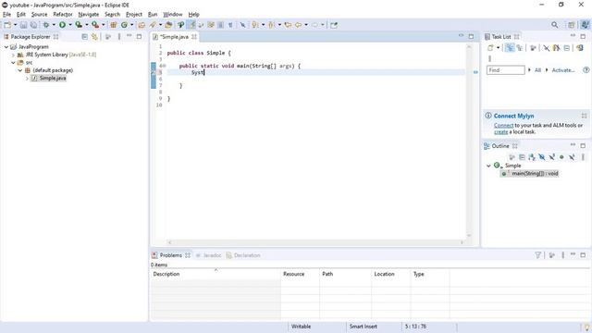Toggle Categorized presentation in Task List

click(510, 48)
